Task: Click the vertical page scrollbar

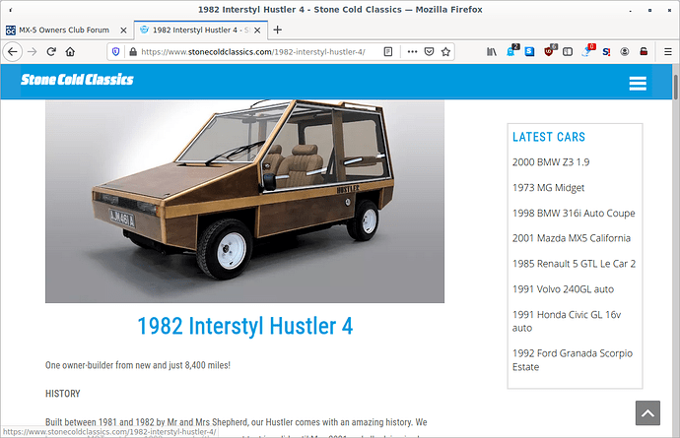Action: click(x=674, y=246)
